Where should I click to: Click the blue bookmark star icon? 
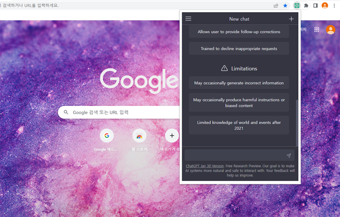(x=286, y=6)
